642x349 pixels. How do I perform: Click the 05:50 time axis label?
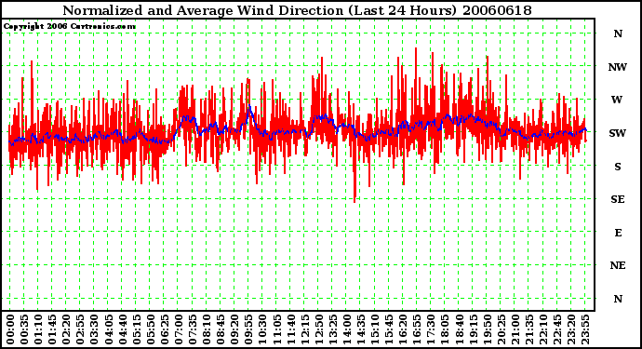tap(150, 329)
